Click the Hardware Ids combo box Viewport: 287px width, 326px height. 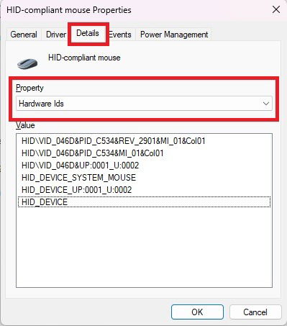point(144,104)
